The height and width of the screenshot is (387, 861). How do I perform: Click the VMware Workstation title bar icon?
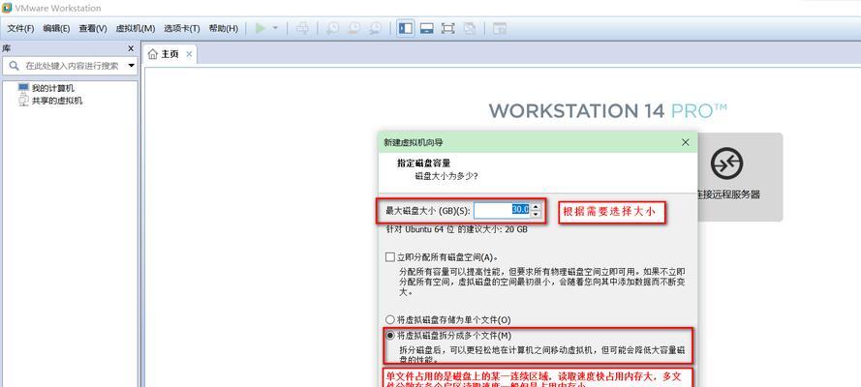tap(7, 8)
